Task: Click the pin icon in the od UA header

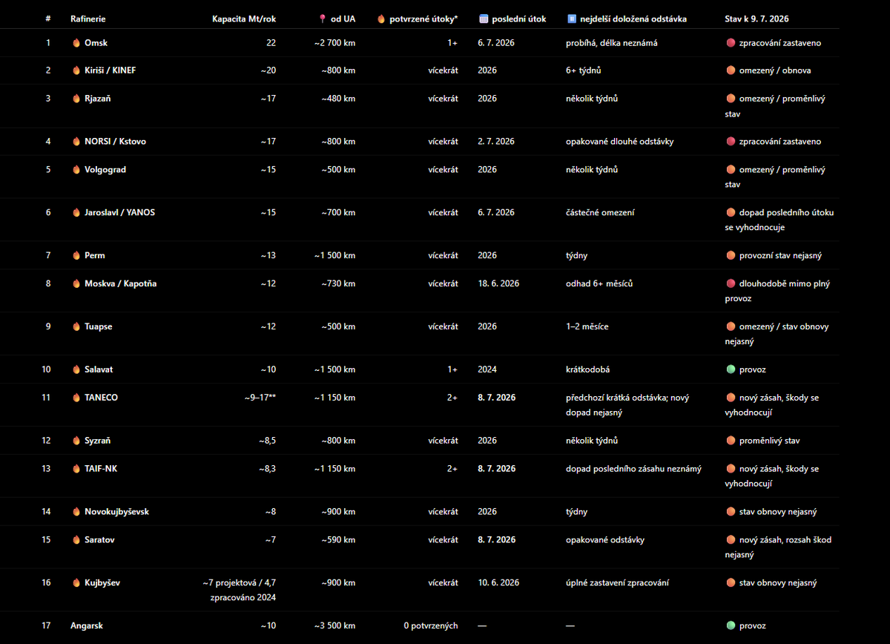Action: pyautogui.click(x=322, y=19)
